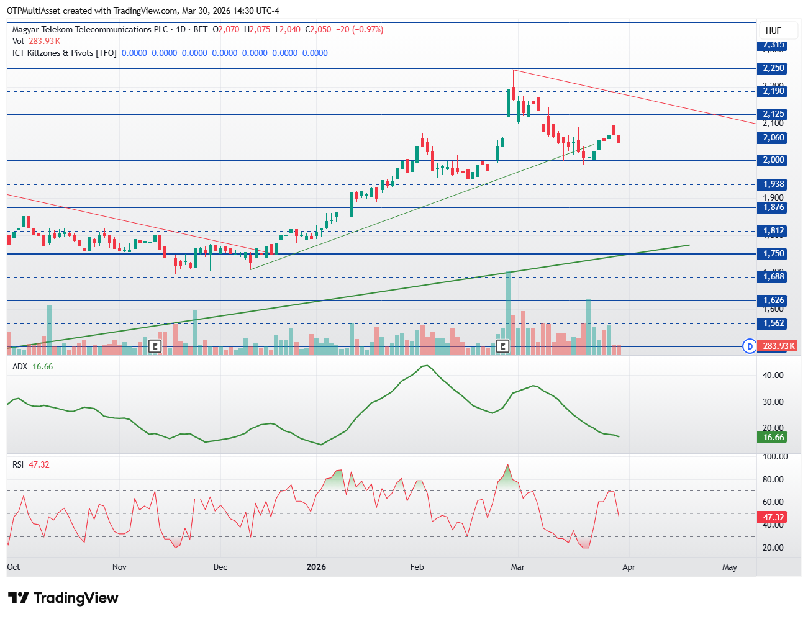Click the Dec label on time axis

[220, 567]
